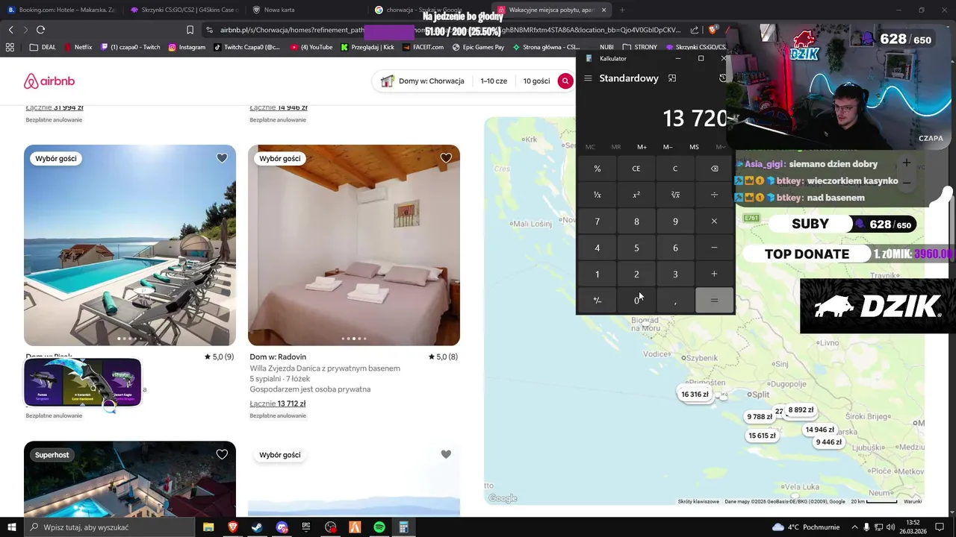Open the Netflix bookmark
The image size is (956, 537).
tap(78, 47)
